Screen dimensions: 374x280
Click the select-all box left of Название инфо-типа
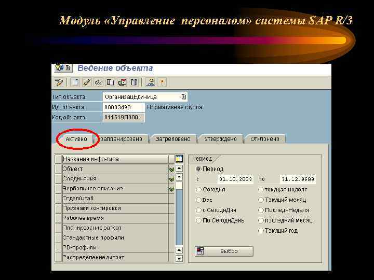tap(58, 159)
